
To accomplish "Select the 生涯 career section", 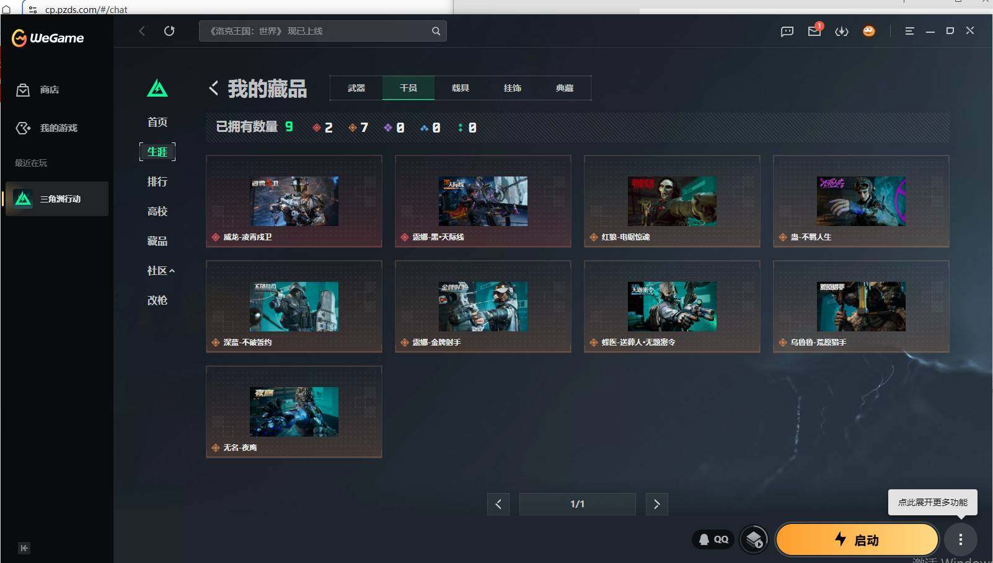I will (157, 152).
